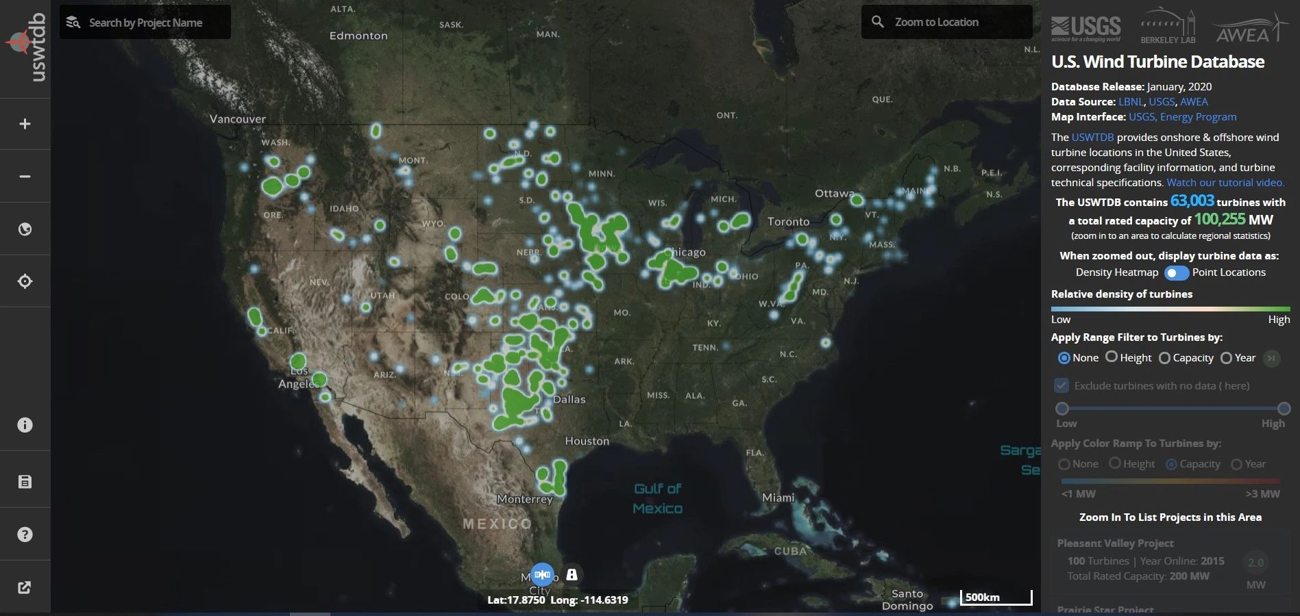
Task: Click the Zoom to Location search box
Action: (946, 23)
